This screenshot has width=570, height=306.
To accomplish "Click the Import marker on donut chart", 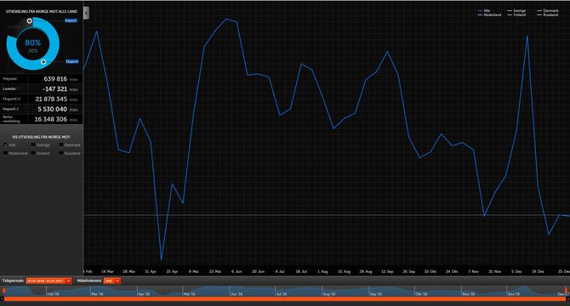I will click(x=30, y=20).
